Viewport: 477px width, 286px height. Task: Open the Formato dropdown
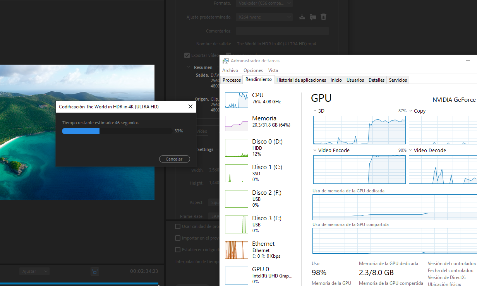click(264, 3)
